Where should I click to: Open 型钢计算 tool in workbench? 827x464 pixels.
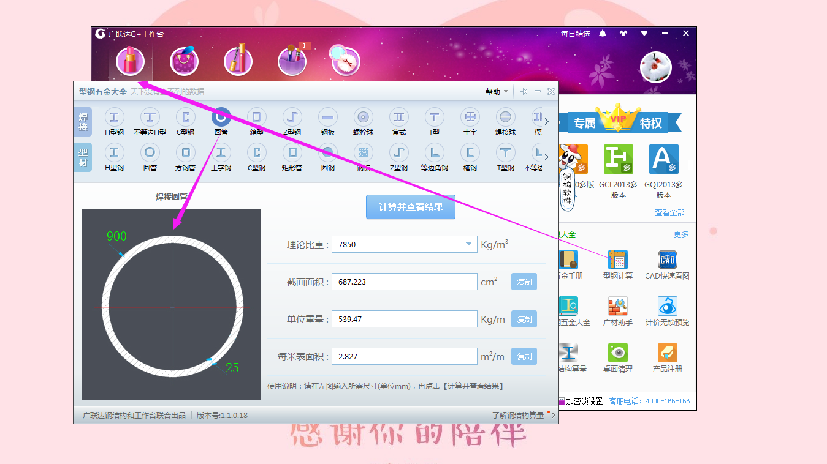618,264
